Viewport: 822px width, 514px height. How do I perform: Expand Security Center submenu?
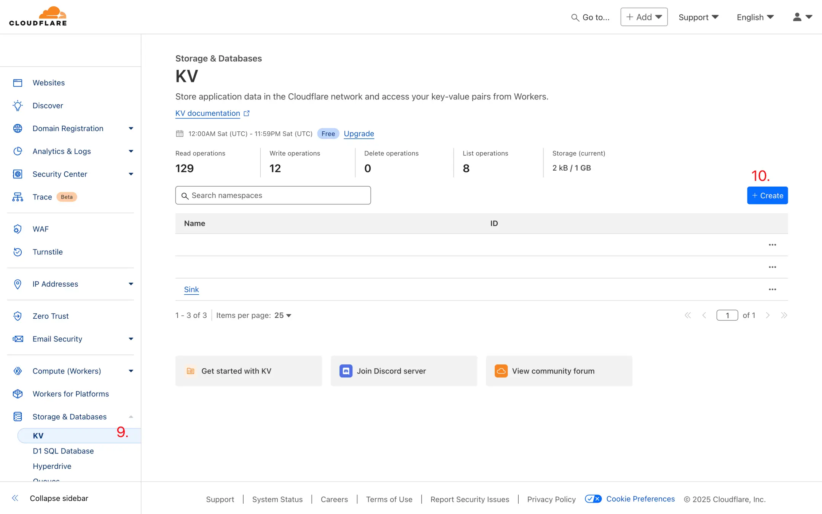pos(131,174)
